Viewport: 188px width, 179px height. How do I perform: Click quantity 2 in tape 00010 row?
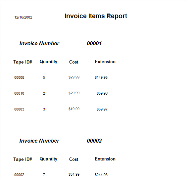click(x=44, y=93)
